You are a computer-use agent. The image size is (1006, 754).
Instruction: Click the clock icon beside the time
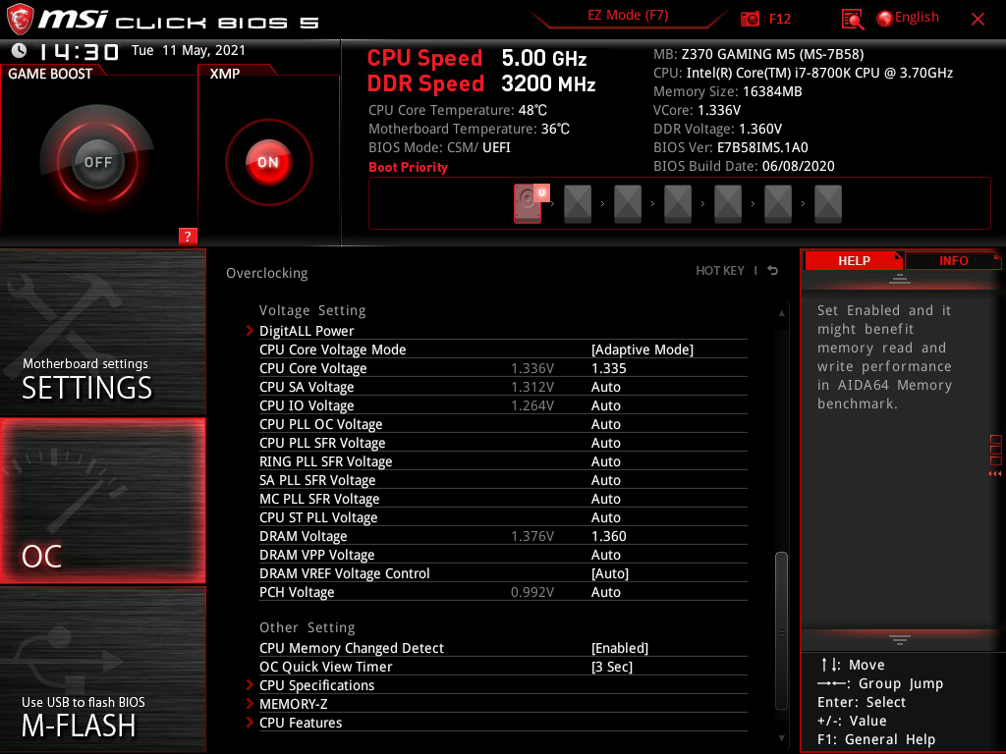(19, 50)
